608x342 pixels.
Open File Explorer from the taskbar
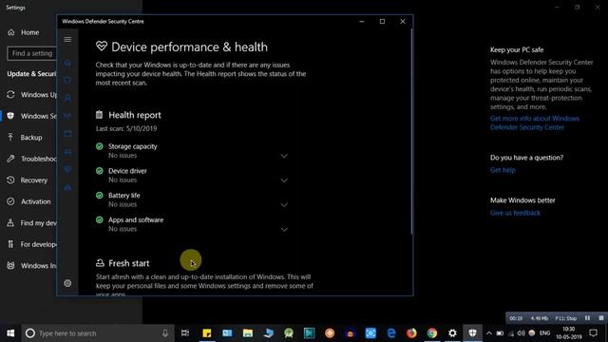[247, 333]
